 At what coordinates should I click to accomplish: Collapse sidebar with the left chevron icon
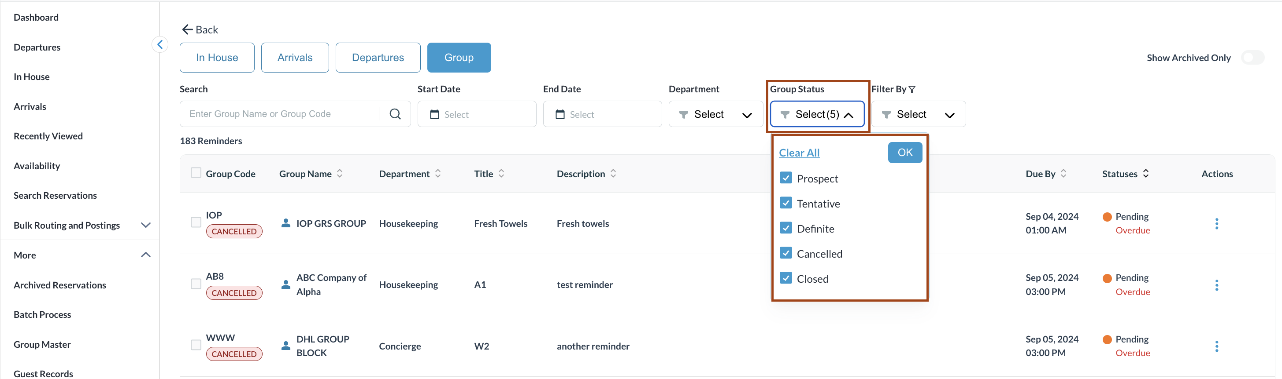[x=160, y=45]
